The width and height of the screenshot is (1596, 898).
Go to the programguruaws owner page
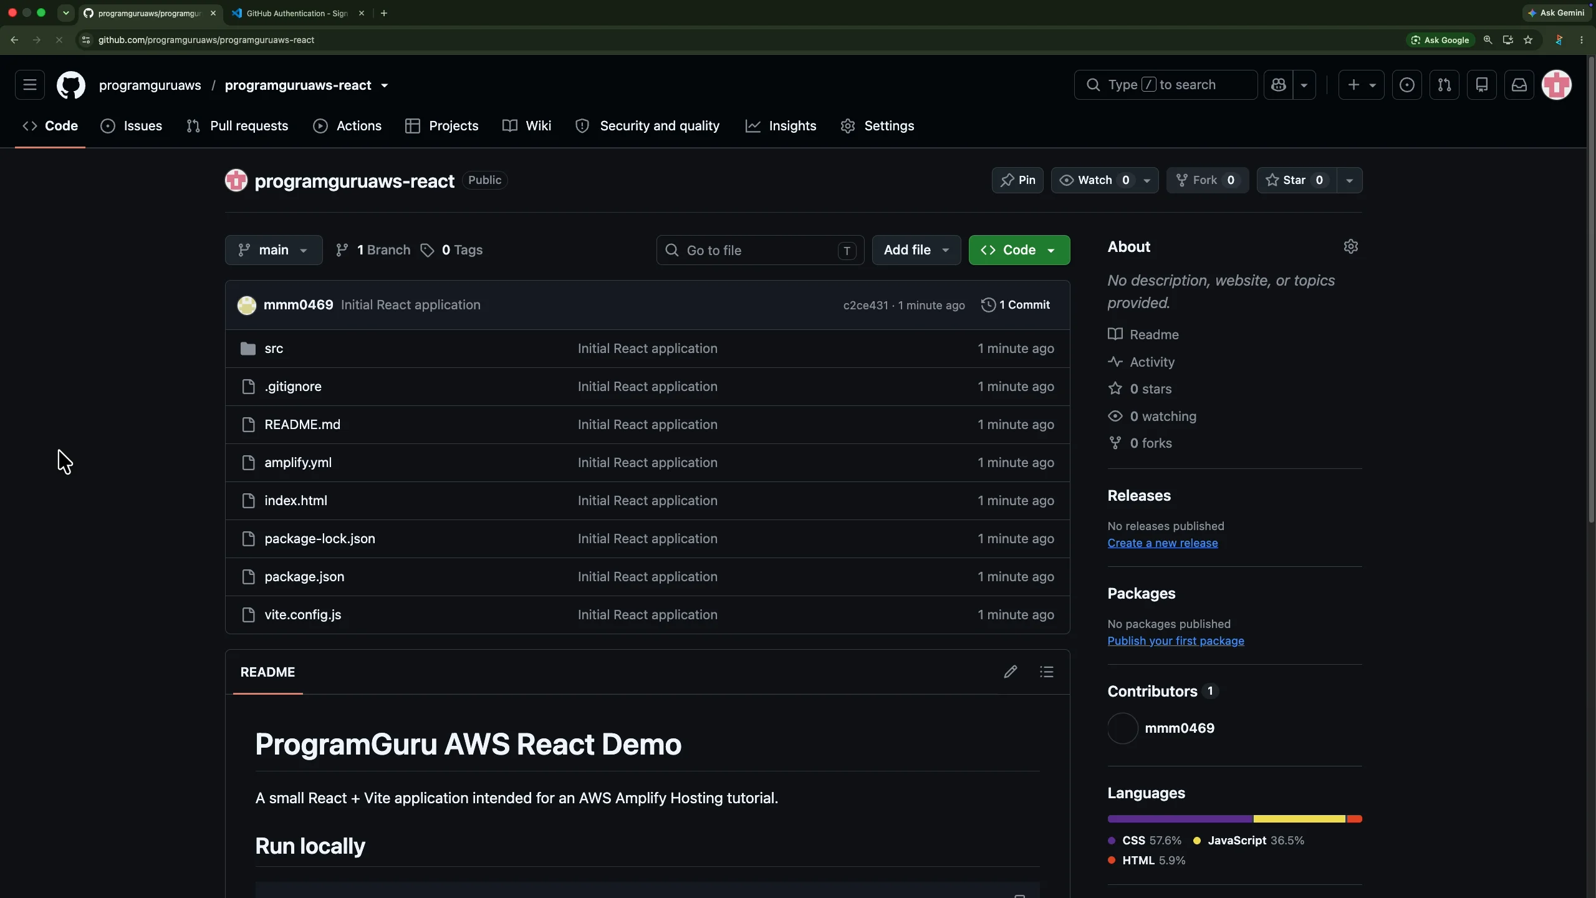pos(150,85)
